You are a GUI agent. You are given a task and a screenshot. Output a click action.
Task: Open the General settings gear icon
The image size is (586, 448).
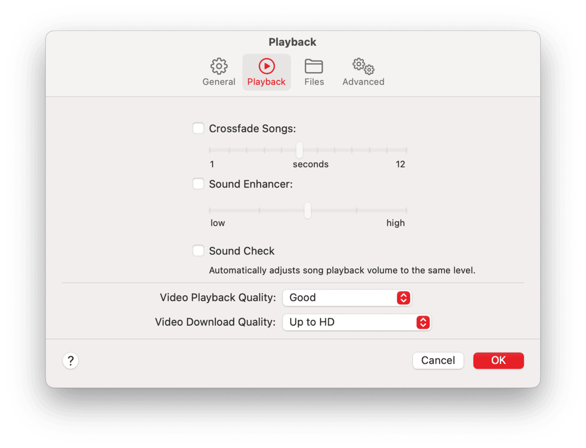[219, 66]
